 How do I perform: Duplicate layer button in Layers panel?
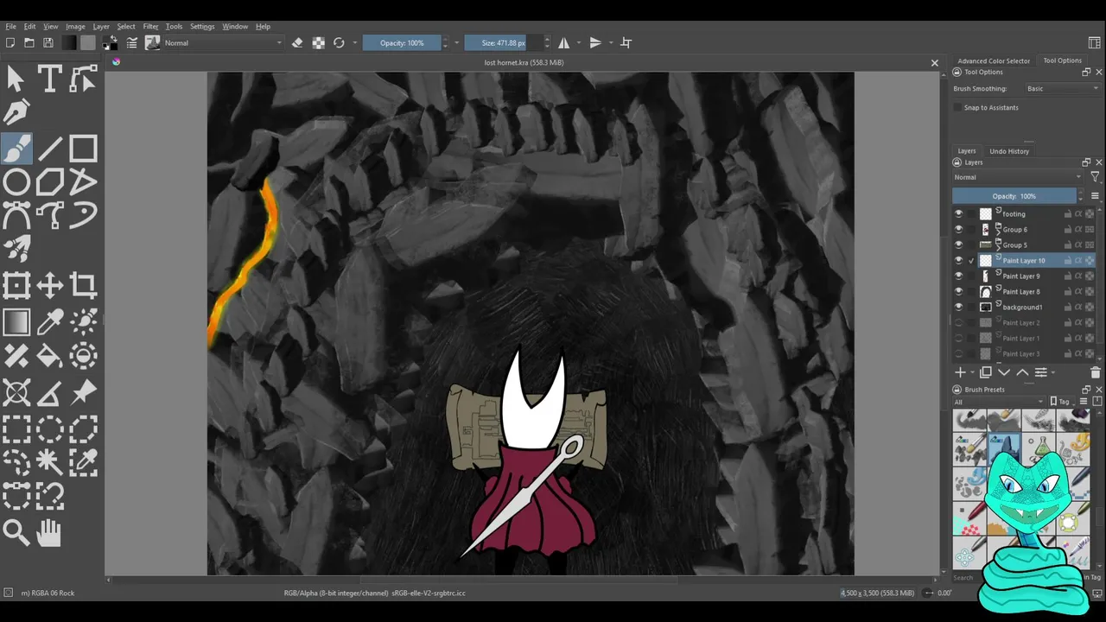click(986, 372)
